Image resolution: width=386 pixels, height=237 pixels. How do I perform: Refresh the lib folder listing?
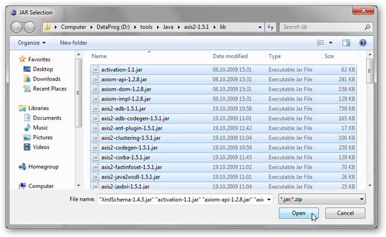point(271,27)
